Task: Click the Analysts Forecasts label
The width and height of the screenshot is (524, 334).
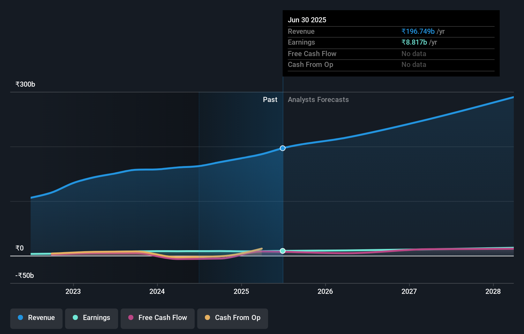Action: (x=318, y=99)
